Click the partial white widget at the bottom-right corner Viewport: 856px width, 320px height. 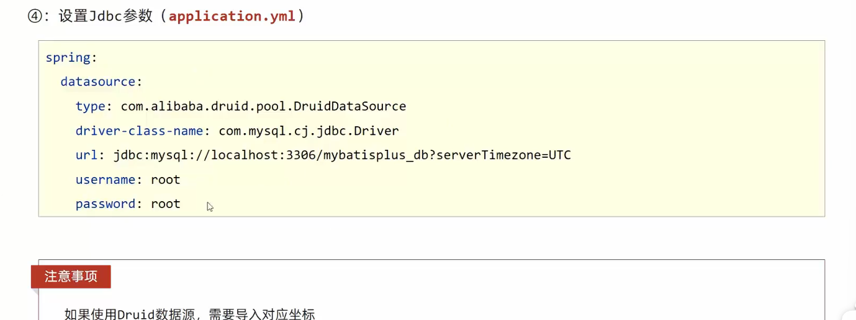click(849, 314)
